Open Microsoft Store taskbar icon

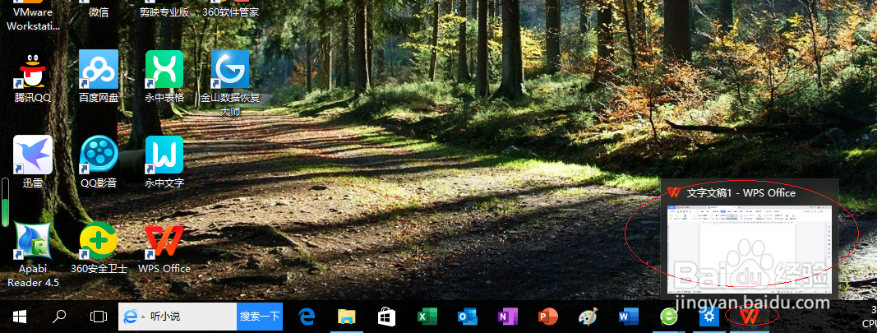click(386, 317)
